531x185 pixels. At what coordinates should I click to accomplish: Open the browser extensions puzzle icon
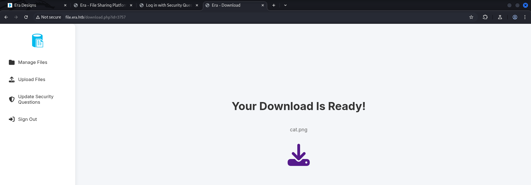pyautogui.click(x=485, y=17)
